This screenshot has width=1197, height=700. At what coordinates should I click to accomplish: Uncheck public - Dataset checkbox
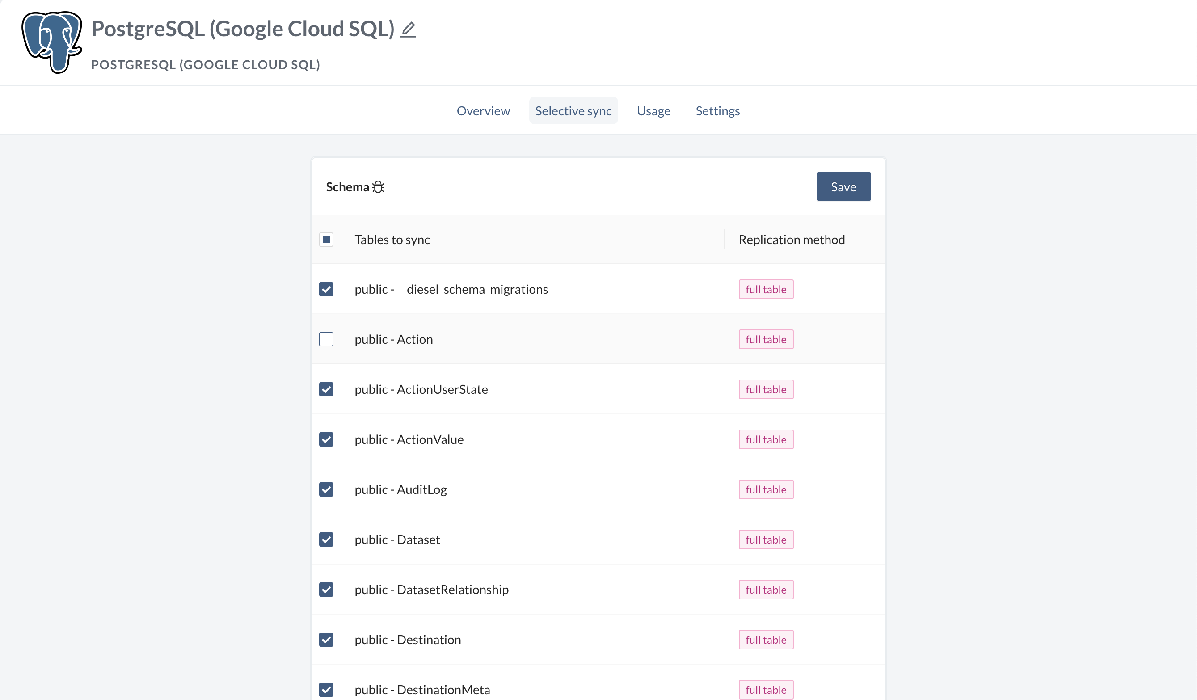click(326, 540)
